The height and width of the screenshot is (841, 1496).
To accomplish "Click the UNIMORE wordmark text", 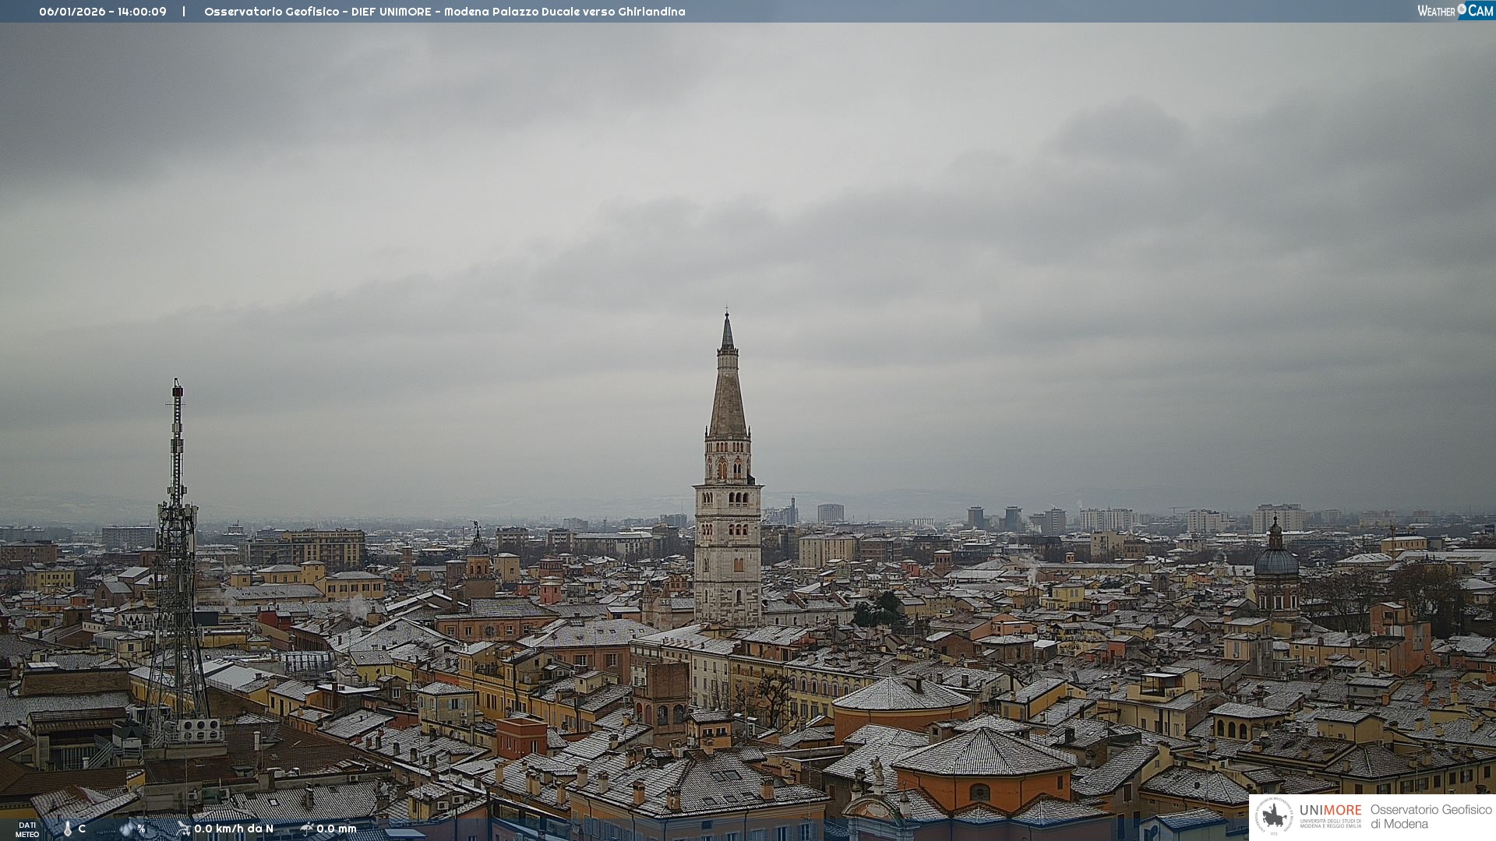I will 1330,811.
